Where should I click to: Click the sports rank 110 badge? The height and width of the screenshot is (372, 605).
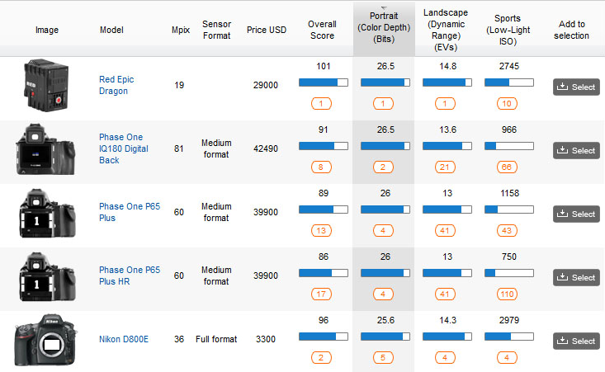508,294
